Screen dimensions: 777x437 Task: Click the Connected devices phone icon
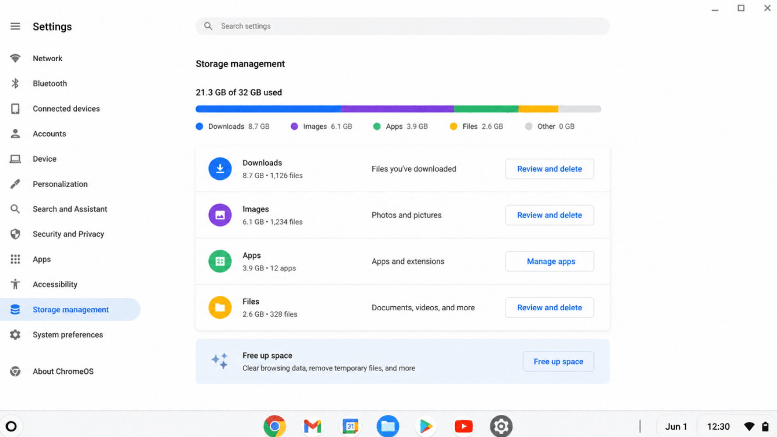(15, 109)
